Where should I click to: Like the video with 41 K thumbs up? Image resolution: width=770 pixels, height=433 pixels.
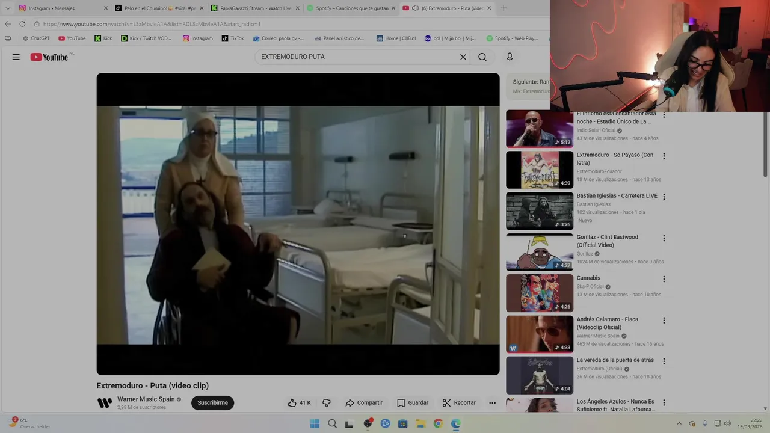coord(299,402)
